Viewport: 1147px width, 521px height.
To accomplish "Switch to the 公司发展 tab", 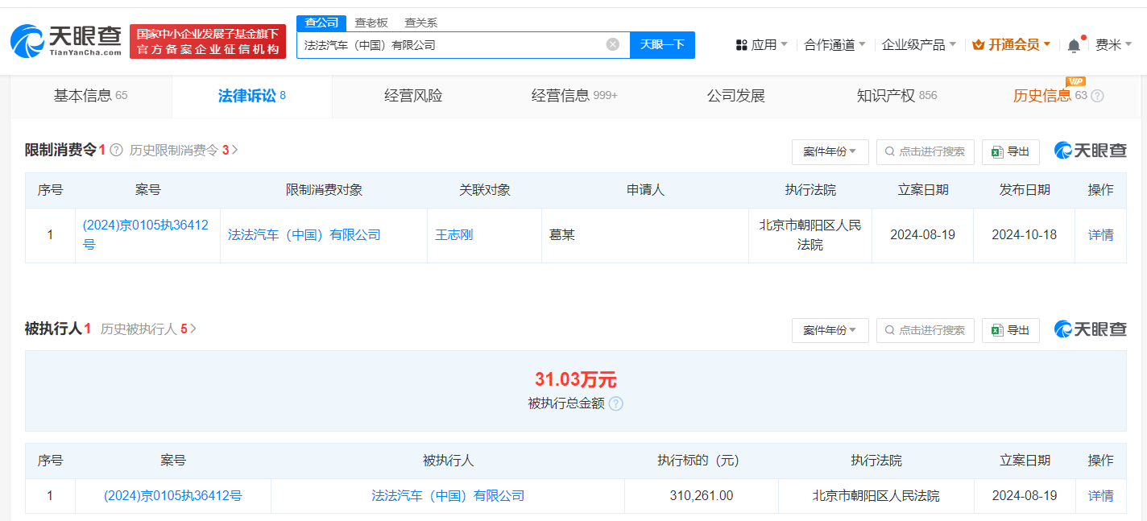I will 736,96.
